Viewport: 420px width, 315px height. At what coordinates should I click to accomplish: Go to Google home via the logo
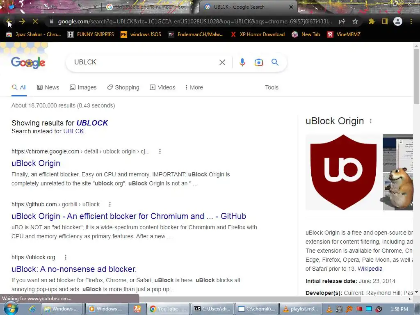click(28, 63)
